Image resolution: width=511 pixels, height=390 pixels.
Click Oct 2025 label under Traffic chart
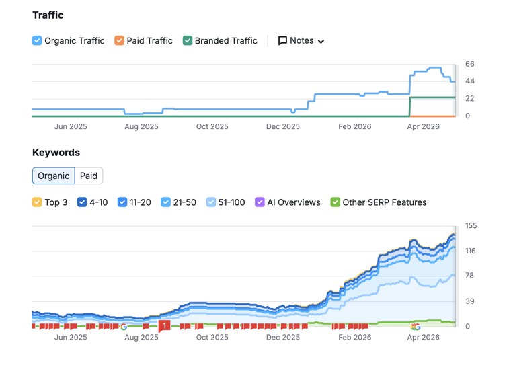point(212,126)
